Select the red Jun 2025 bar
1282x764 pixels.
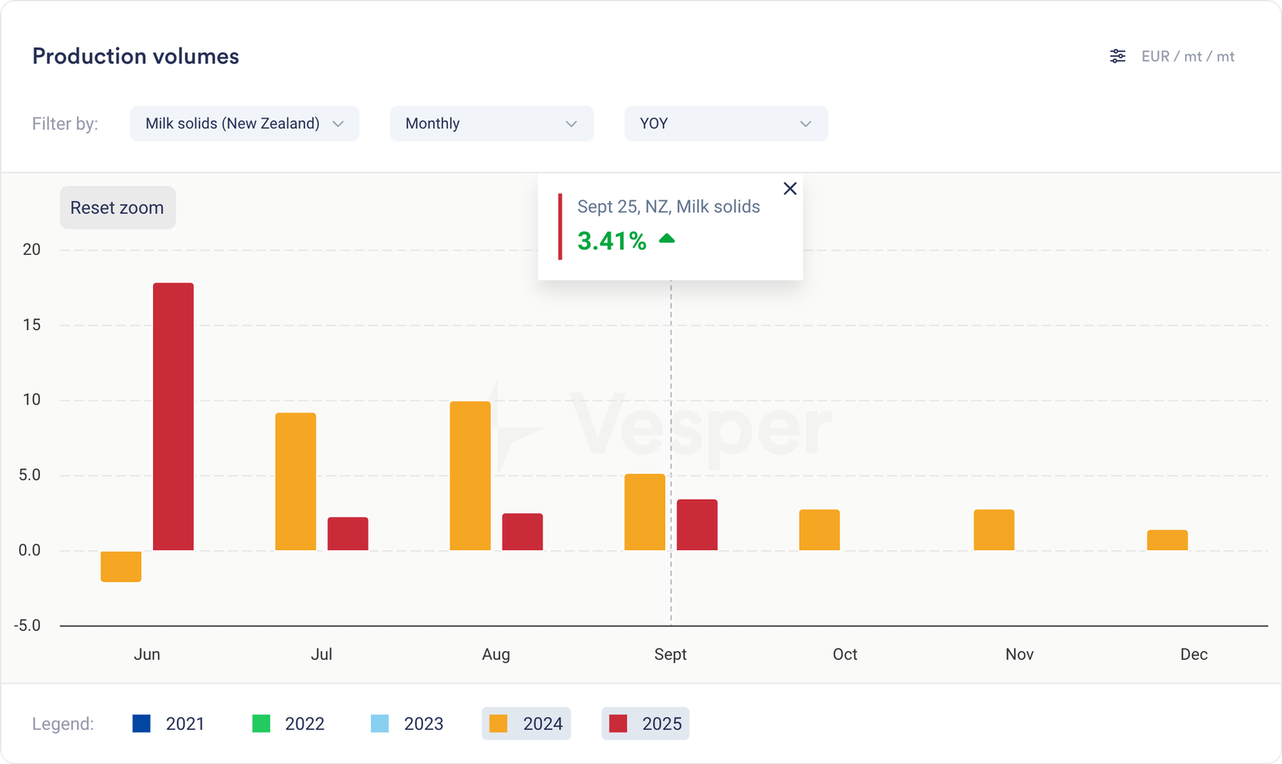tap(173, 416)
